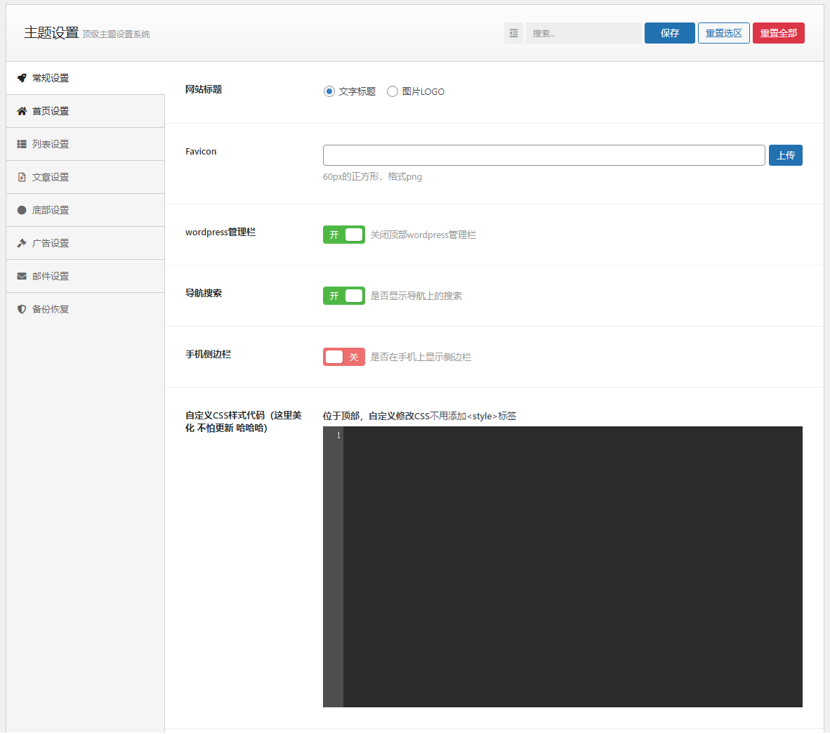Screen dimensions: 830x734
Task: Click the home icon for 首页设置
Action: [22, 111]
